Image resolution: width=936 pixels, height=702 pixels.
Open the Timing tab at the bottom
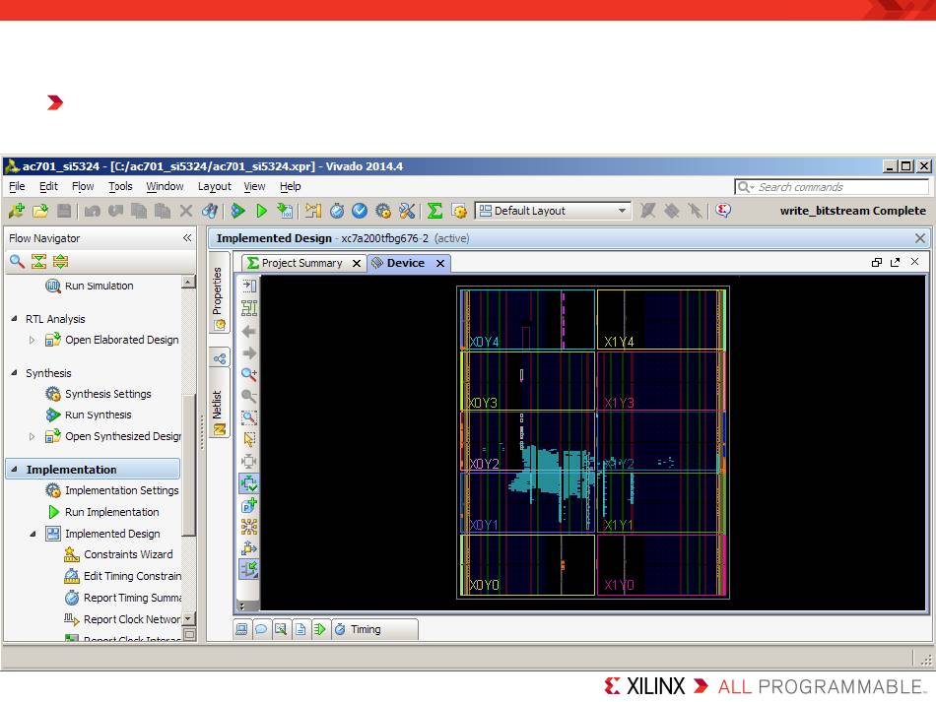tap(374, 629)
